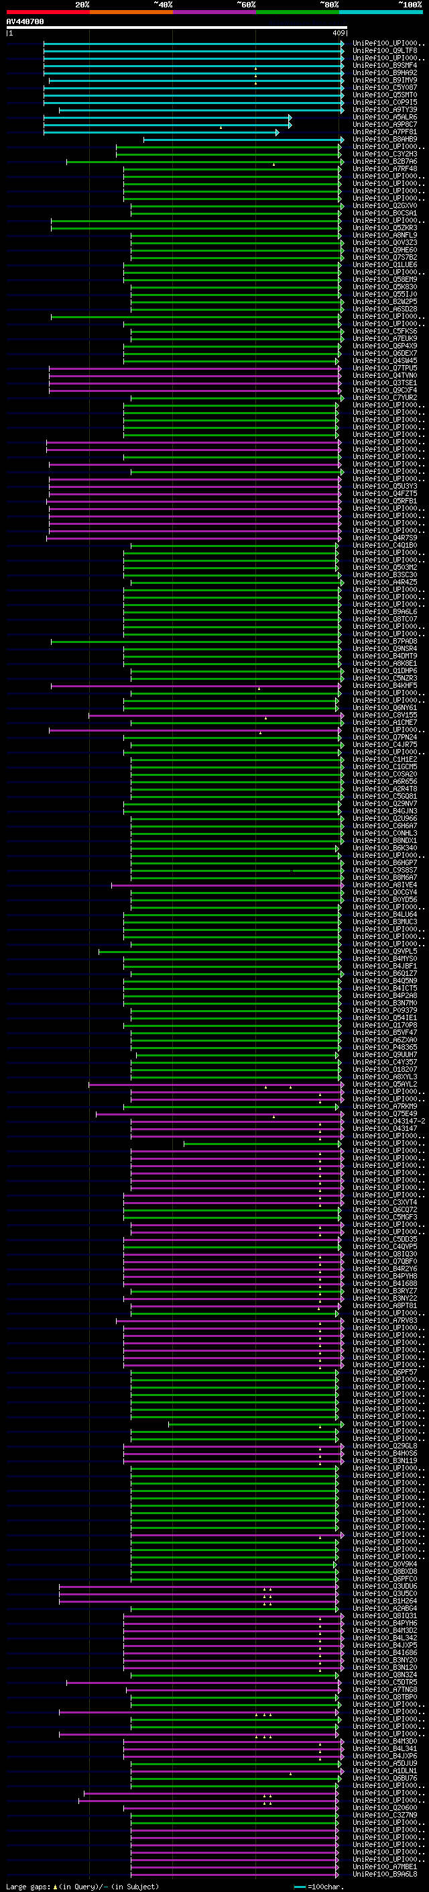Viewport: 429px width, 1892px height.
Task: Select hit label UniRef100_B8AHB9
Action: (385, 140)
